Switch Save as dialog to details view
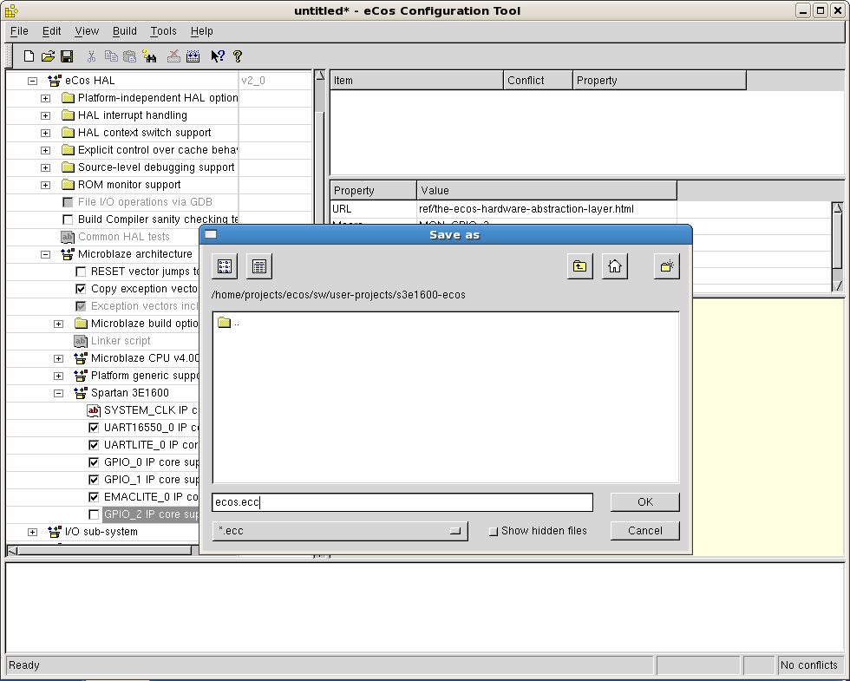The image size is (850, 681). point(259,266)
